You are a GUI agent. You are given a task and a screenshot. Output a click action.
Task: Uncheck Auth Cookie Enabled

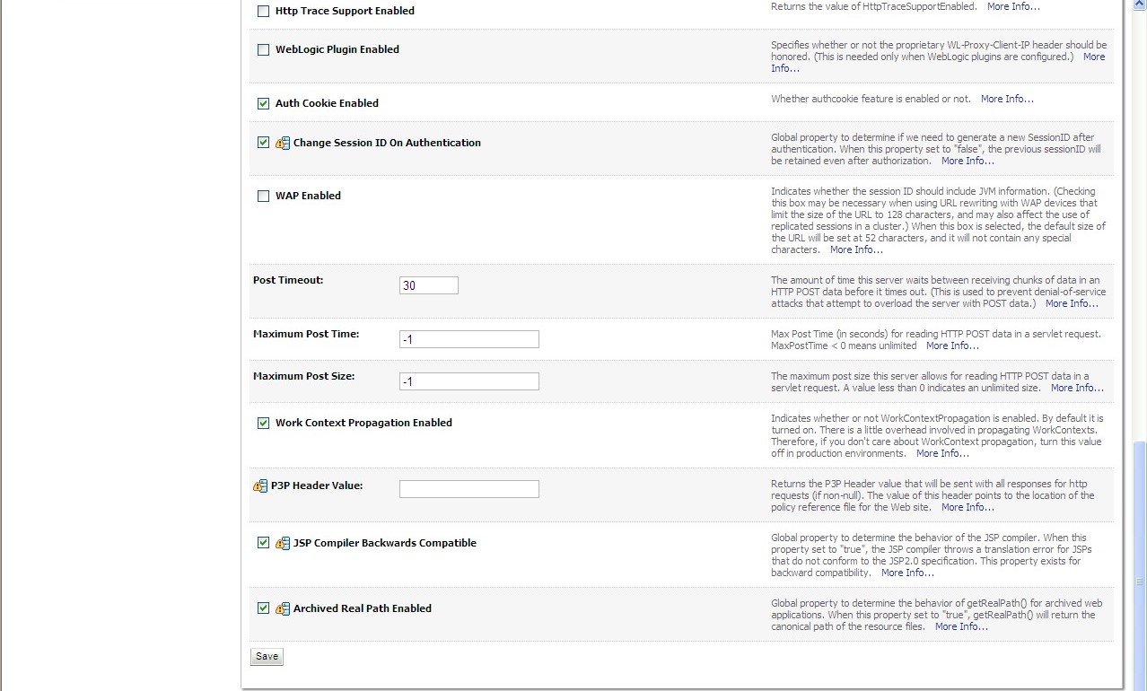263,103
